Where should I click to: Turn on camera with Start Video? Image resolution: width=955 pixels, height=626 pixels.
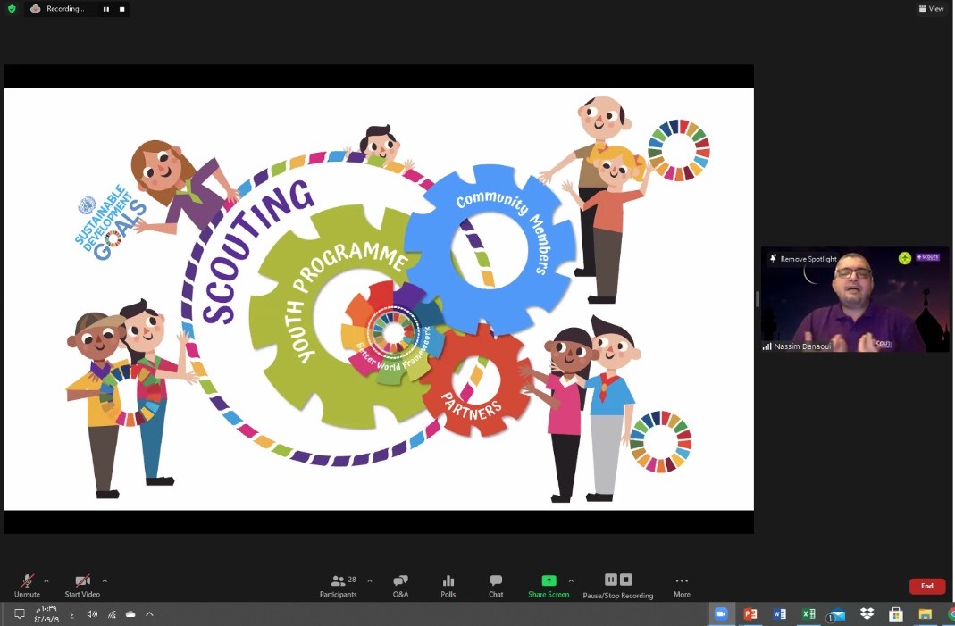[x=82, y=585]
